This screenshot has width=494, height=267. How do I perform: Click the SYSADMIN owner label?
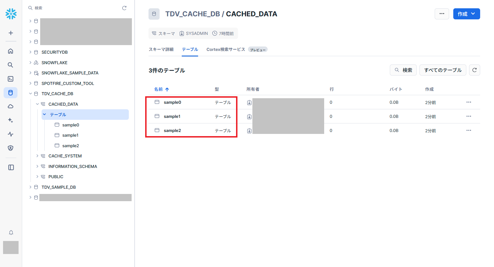pos(197,33)
